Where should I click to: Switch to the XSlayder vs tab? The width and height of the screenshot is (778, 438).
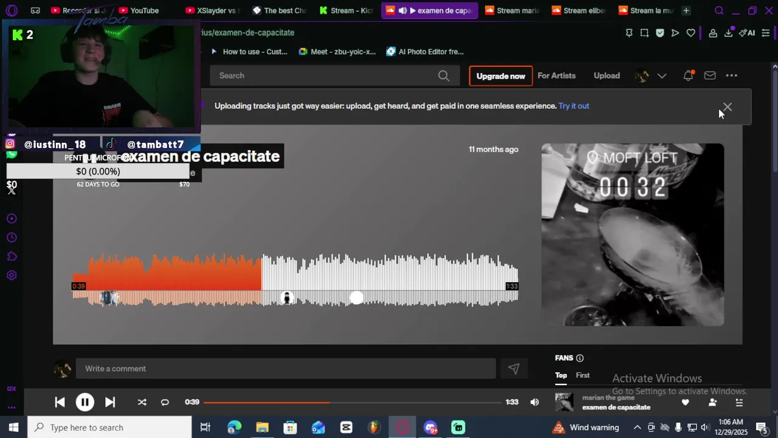(x=213, y=10)
